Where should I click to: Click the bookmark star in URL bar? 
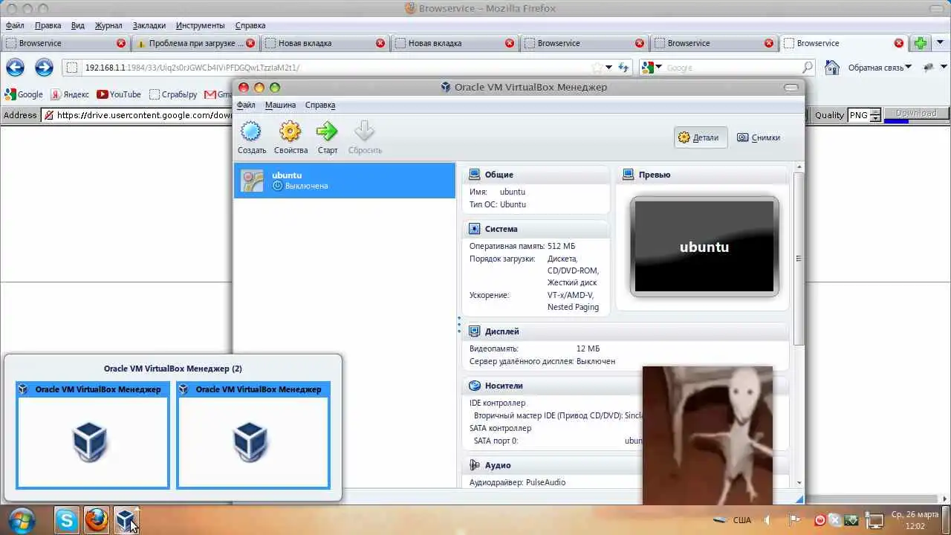(x=597, y=68)
